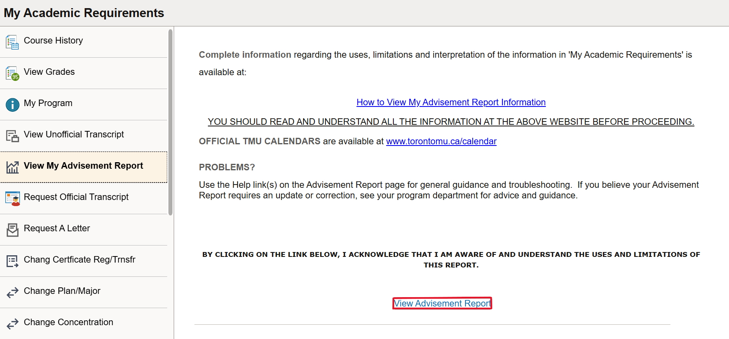The height and width of the screenshot is (339, 729).
Task: Open the My Program page
Action: [x=48, y=103]
